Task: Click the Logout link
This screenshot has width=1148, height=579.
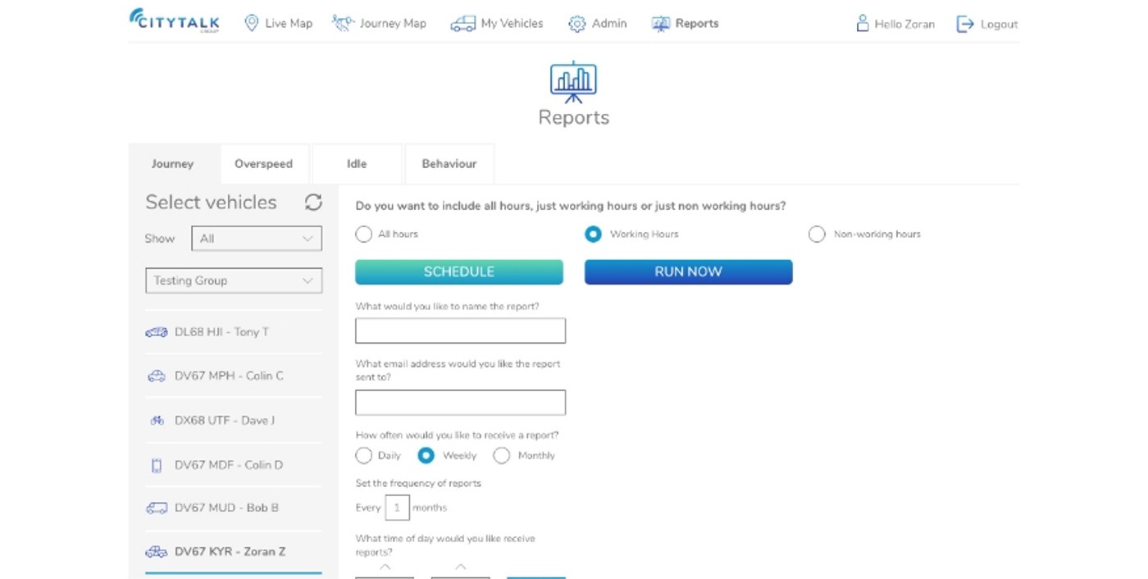Action: 987,24
